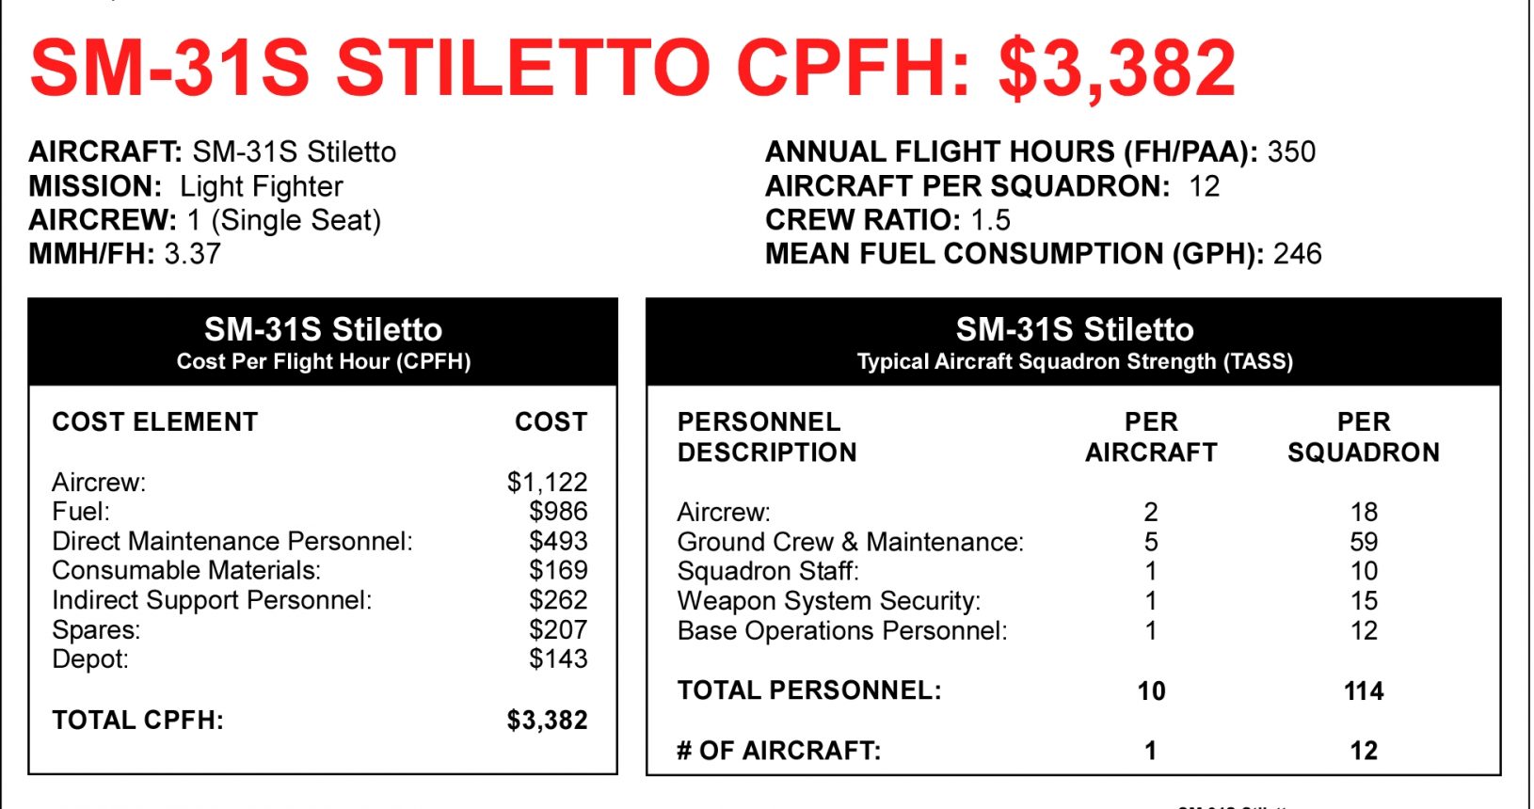Select the Ground Crew & Maintenance row label
The width and height of the screenshot is (1534, 809).
click(851, 542)
